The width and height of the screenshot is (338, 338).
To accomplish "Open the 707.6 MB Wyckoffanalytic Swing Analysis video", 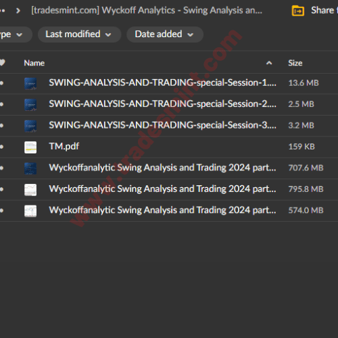I will (162, 168).
